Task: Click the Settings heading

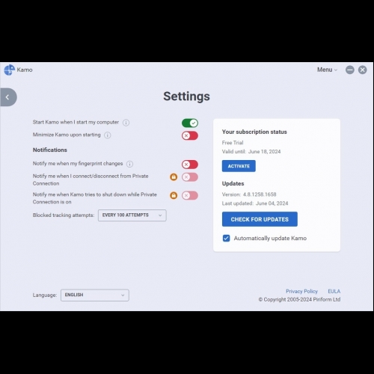Action: click(186, 96)
